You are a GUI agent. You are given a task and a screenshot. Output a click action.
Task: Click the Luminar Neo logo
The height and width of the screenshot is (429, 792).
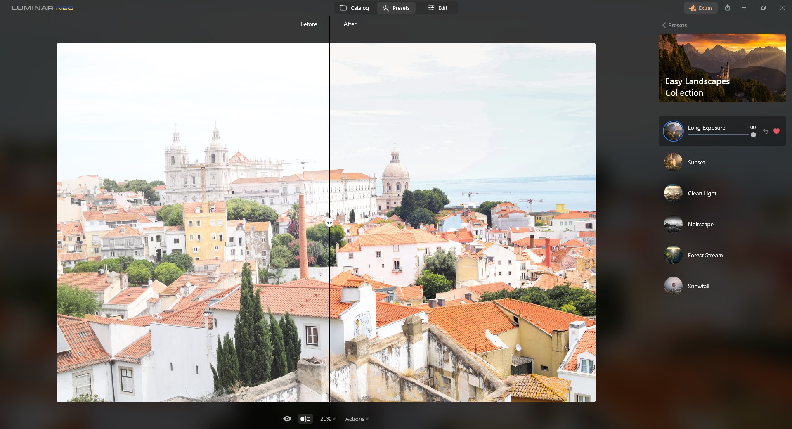[x=43, y=8]
